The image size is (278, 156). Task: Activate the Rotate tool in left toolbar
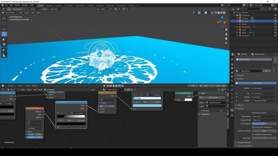click(4, 34)
